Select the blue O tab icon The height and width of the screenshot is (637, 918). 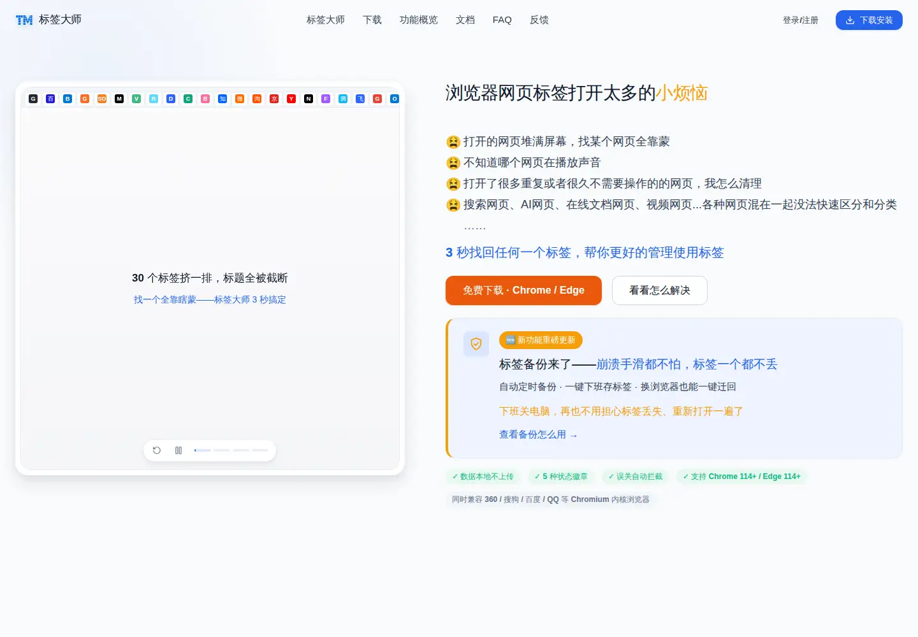tap(395, 99)
